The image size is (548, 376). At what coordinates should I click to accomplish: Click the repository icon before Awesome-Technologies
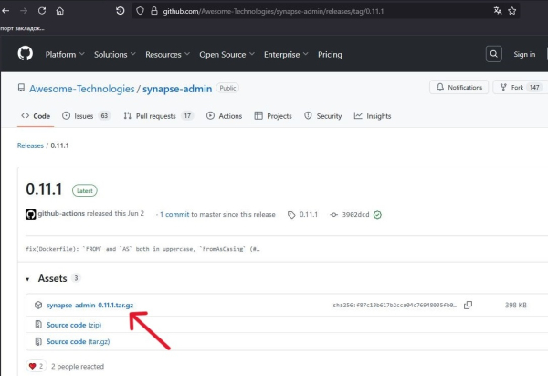21,88
